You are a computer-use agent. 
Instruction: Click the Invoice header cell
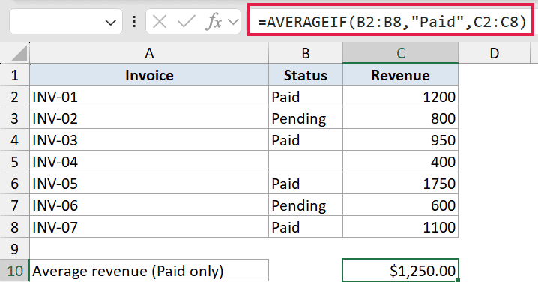click(x=149, y=75)
